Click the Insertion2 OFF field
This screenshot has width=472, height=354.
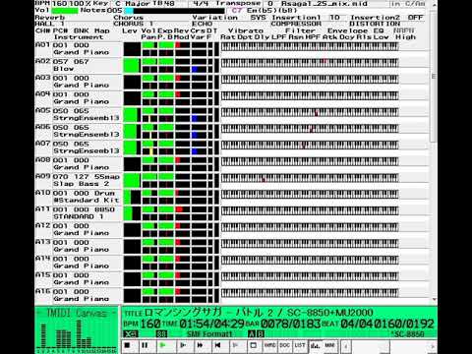[415, 18]
